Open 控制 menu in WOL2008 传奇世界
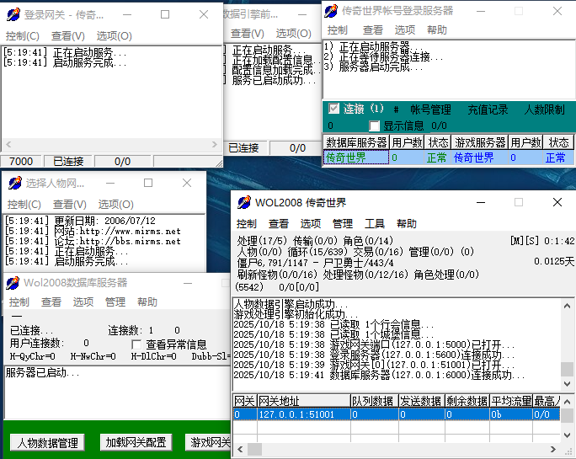The width and height of the screenshot is (576, 459). [x=246, y=223]
